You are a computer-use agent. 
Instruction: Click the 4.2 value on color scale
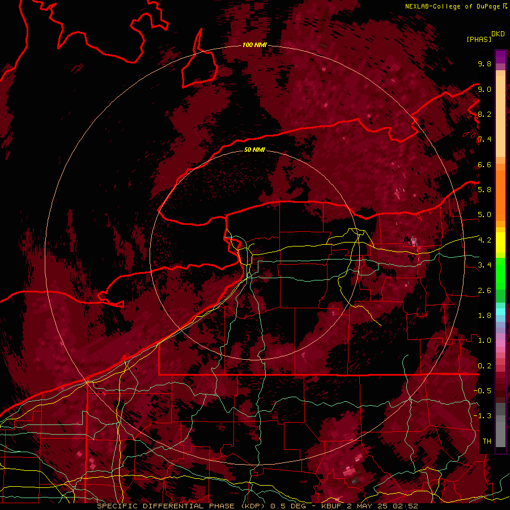click(x=484, y=240)
